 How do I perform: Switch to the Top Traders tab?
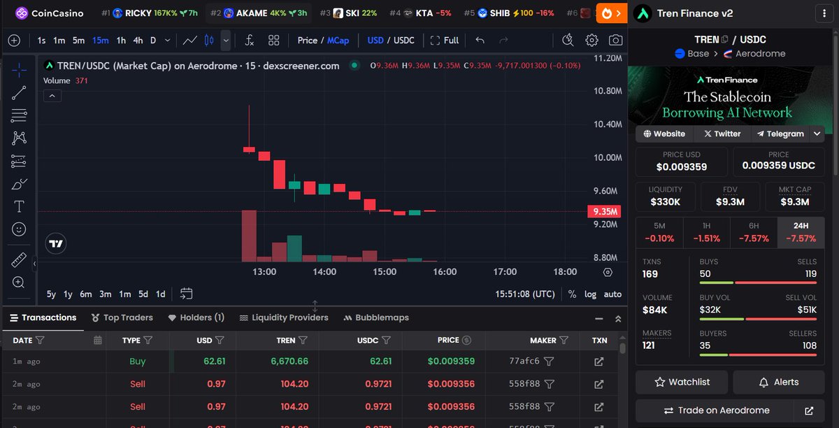point(122,318)
